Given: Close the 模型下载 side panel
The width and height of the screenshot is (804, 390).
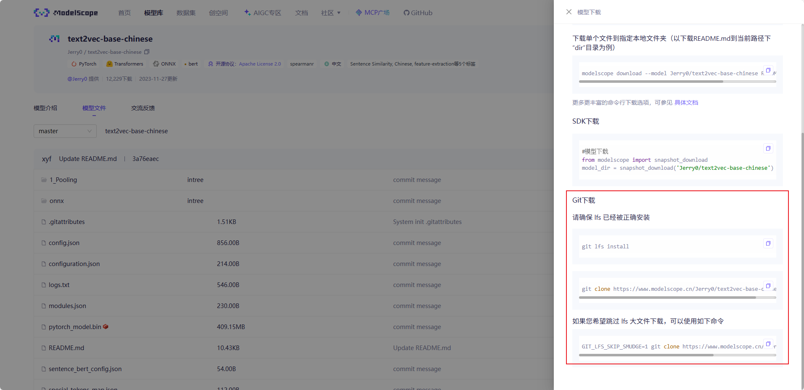Looking at the screenshot, I should coord(569,12).
